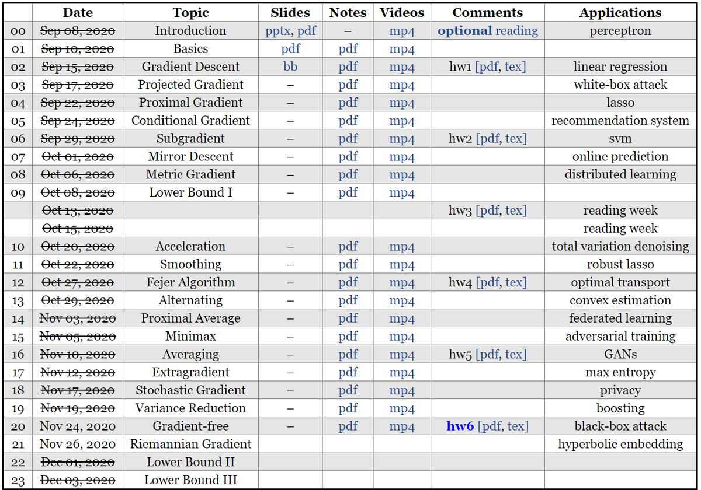Select the 'Riemannian Gradient' topic cell
Screen dimensions: 701x490
190,444
